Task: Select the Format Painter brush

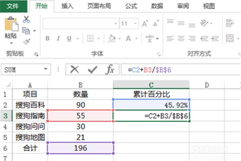Action: [x=27, y=41]
